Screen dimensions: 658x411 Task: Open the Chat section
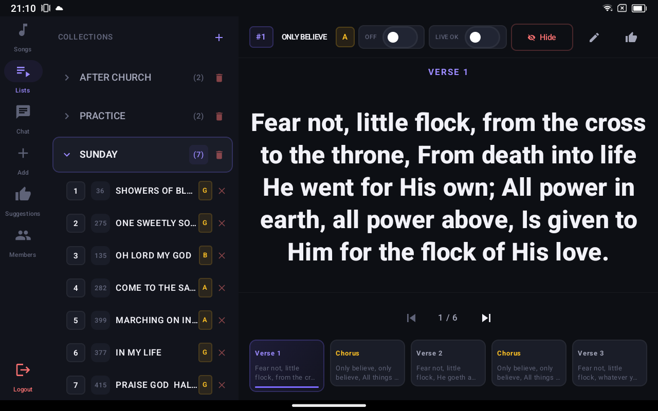coord(23,119)
